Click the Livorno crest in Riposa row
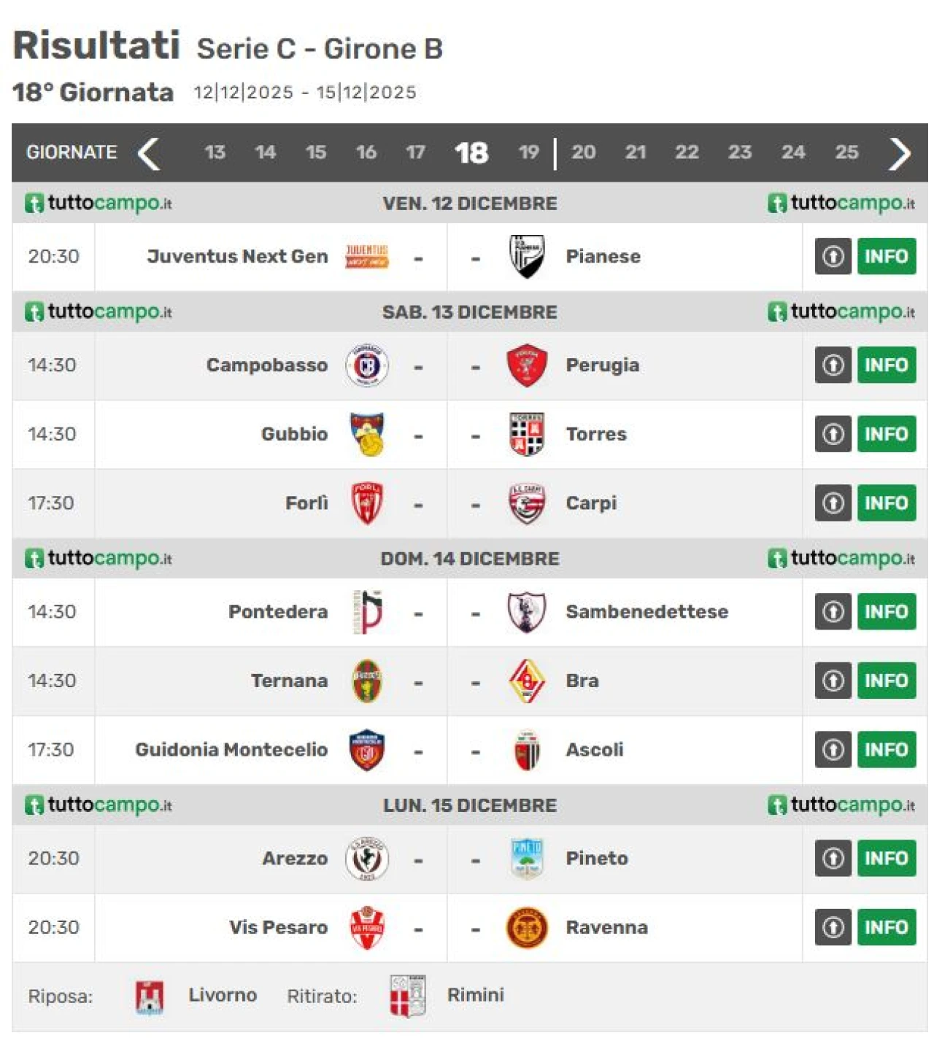The height and width of the screenshot is (1038, 934). pos(150,996)
